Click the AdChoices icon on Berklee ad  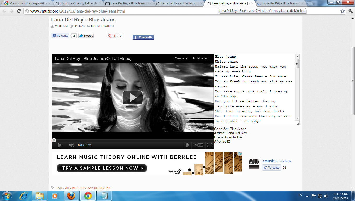[240, 154]
